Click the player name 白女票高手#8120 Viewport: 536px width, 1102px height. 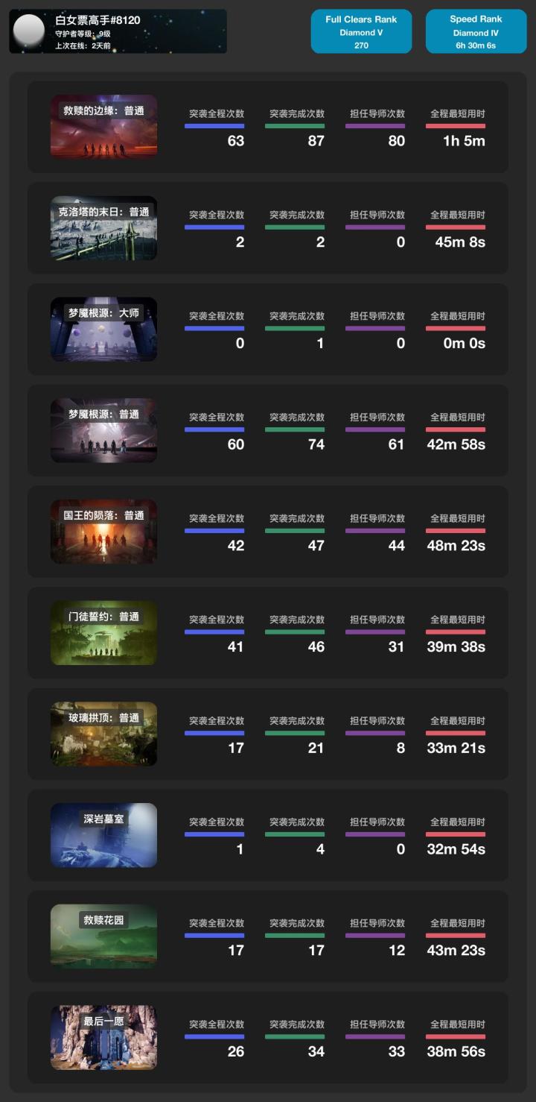pyautogui.click(x=98, y=20)
